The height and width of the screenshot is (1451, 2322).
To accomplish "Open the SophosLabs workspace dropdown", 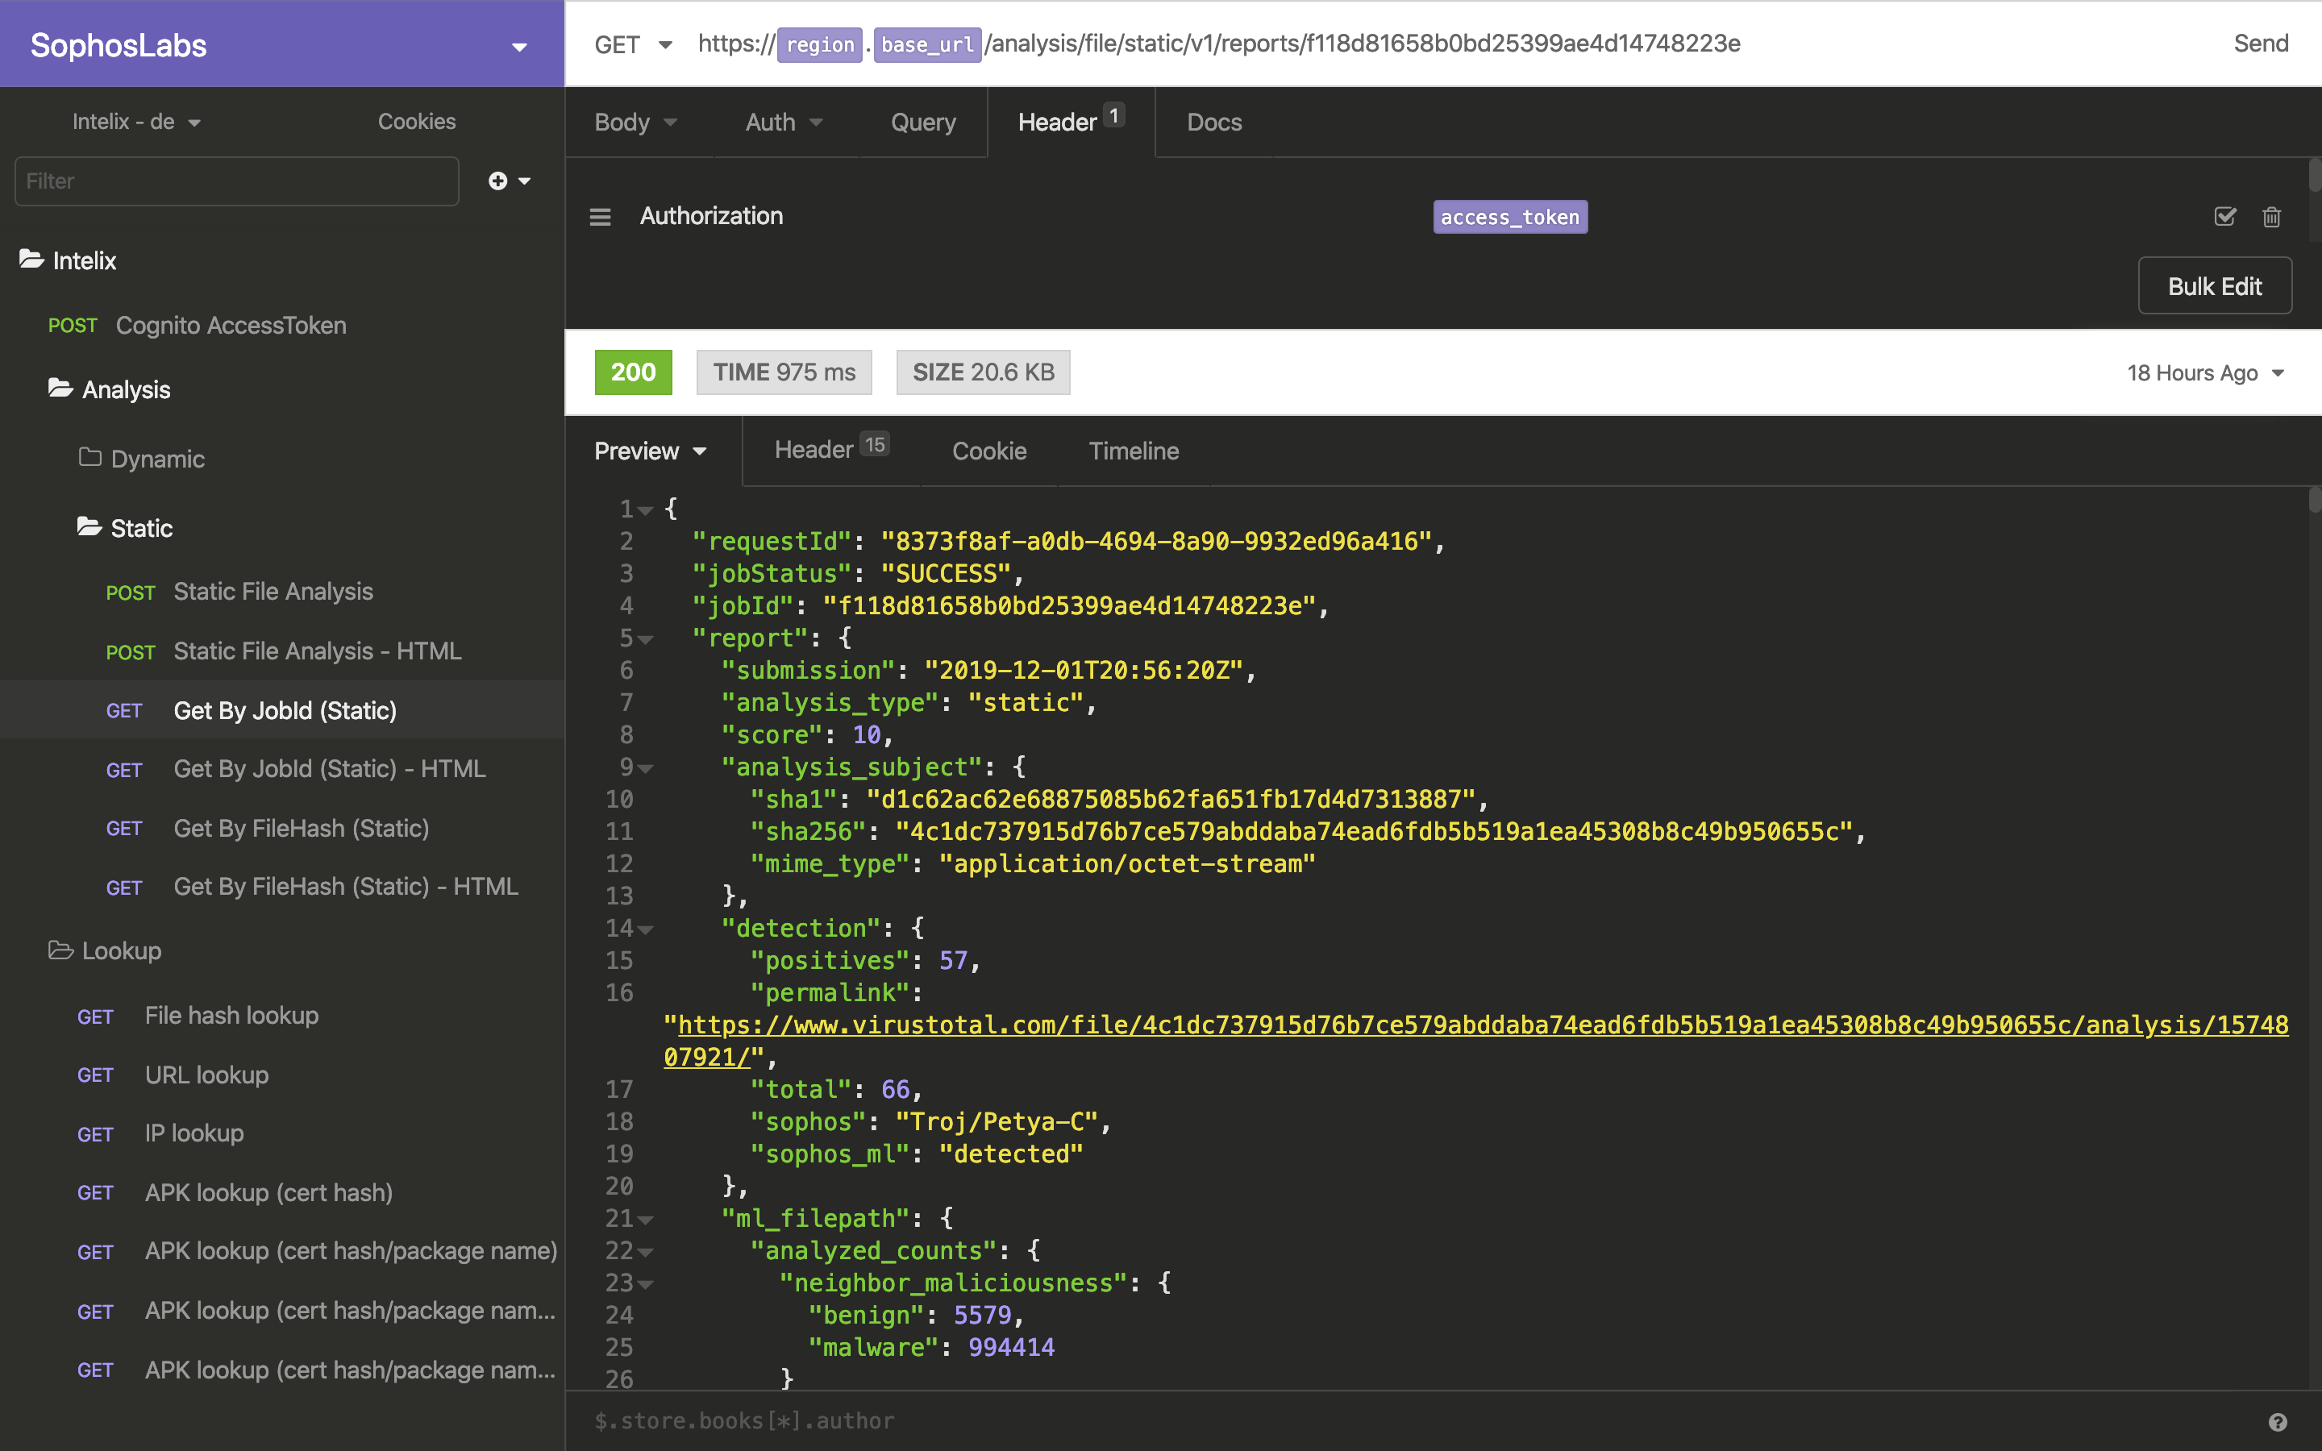I will [x=519, y=46].
